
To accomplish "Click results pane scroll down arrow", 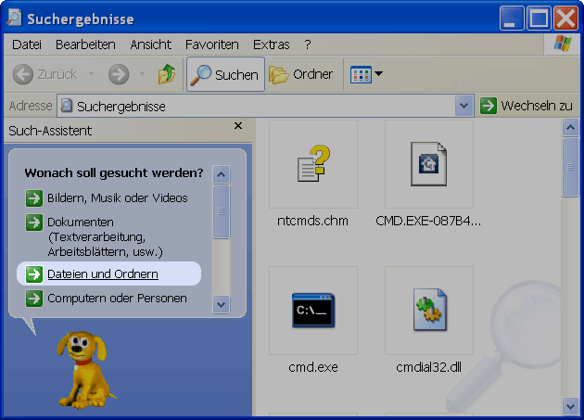I will point(571,406).
